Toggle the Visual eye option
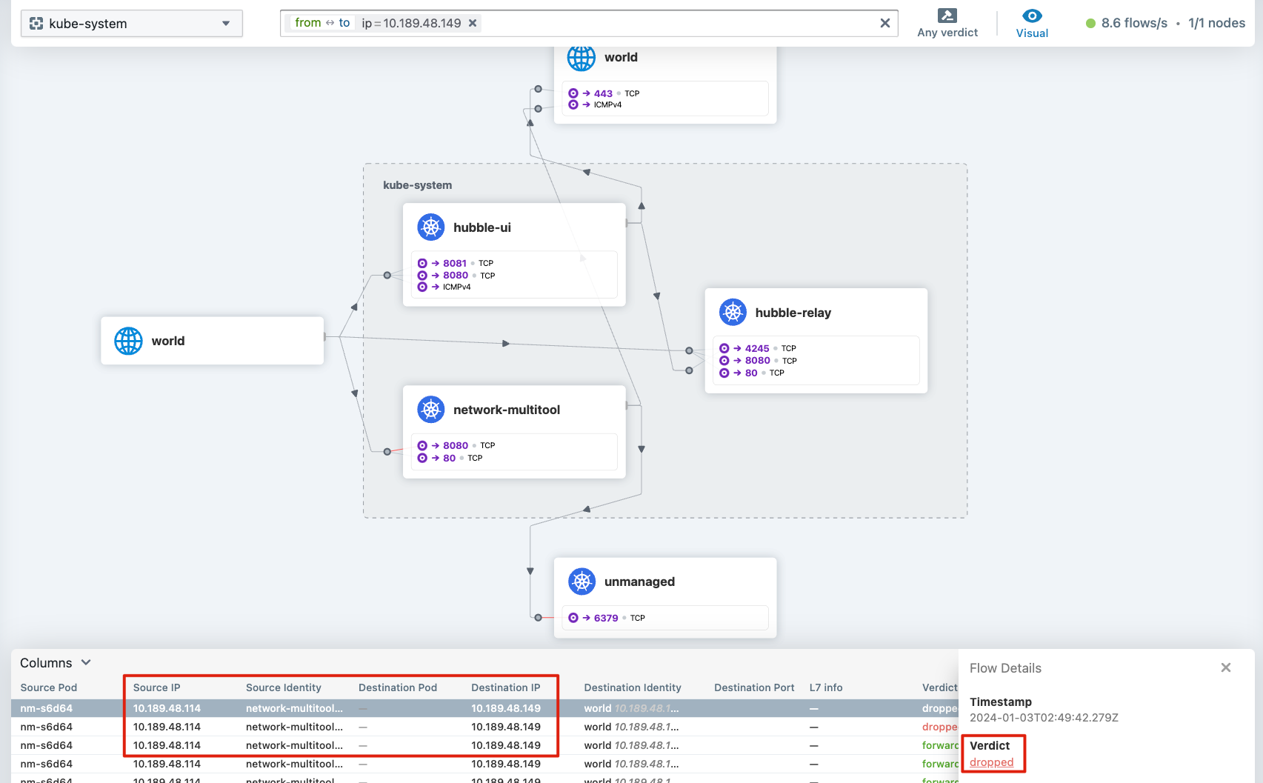Viewport: 1263px width, 783px height. [1032, 23]
